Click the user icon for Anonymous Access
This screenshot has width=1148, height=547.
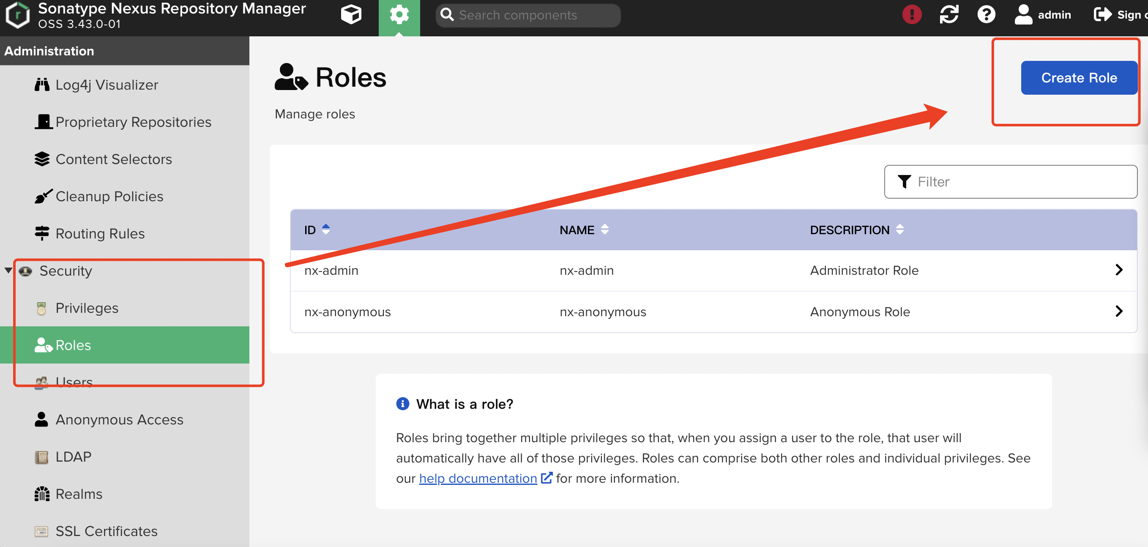coord(41,419)
